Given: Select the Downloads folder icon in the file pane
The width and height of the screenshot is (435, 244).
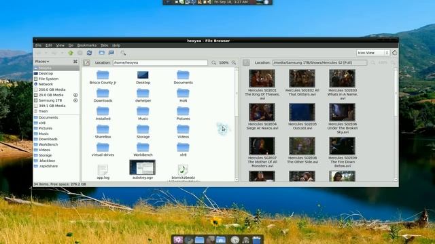Looking at the screenshot, I should (x=103, y=93).
